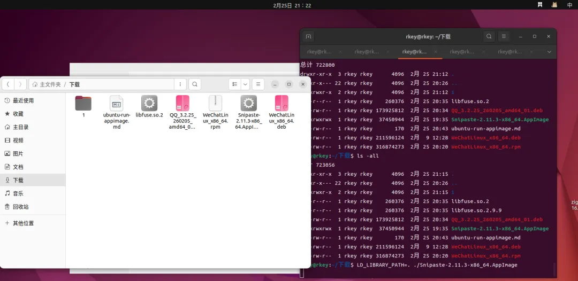
Task: Open the 文档 folder in sidebar
Action: click(x=33, y=167)
